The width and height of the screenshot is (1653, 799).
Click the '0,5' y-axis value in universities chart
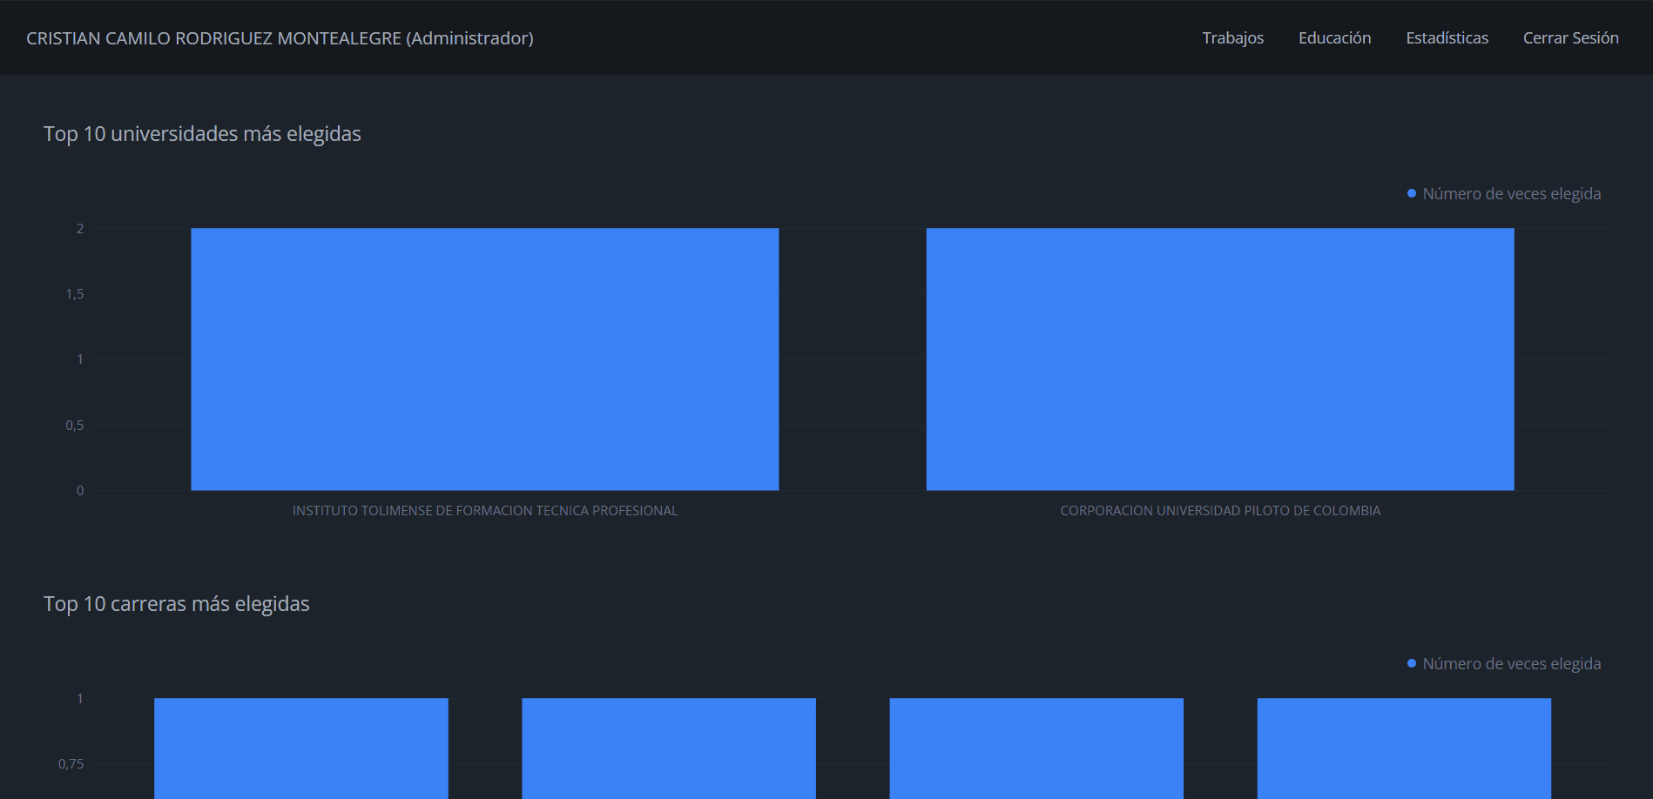click(75, 426)
